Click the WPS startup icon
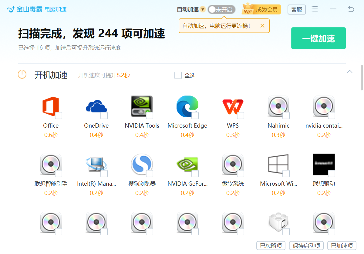Viewport: 364px width, 254px height. coord(233,106)
